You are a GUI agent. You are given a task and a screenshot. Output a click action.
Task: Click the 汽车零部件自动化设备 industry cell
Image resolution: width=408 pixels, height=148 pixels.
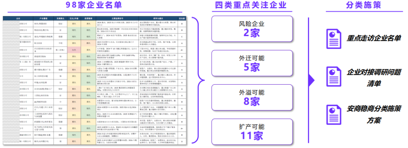tap(43, 49)
